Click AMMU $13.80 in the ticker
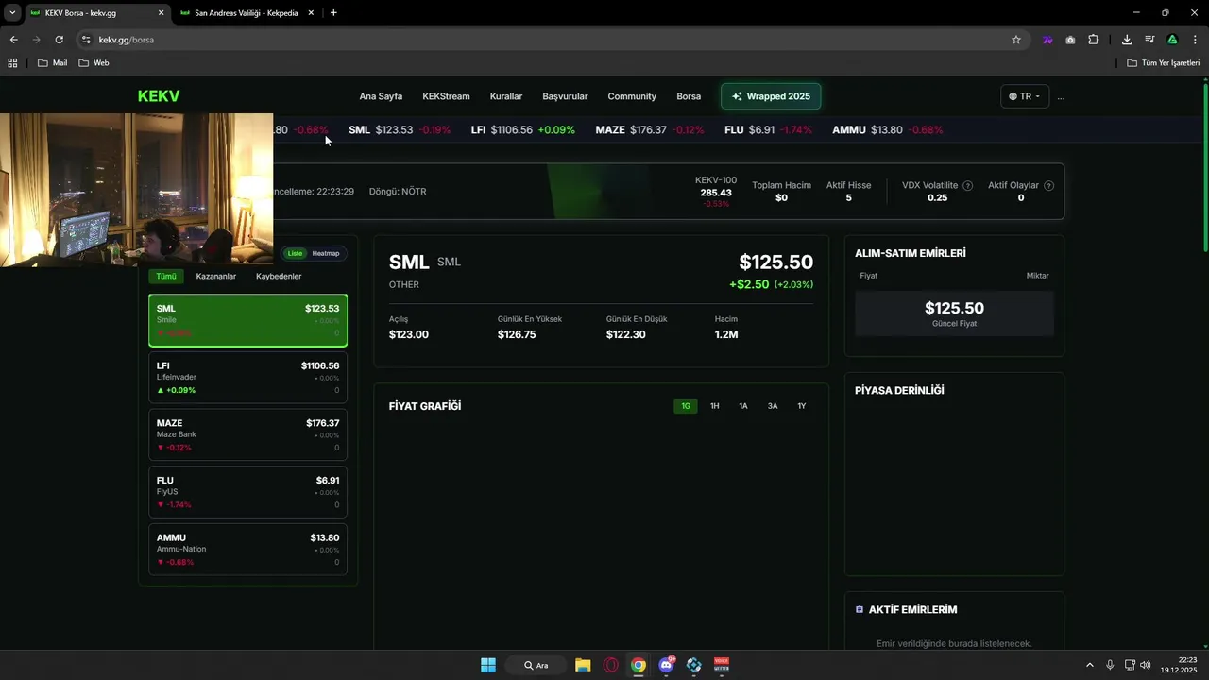The width and height of the screenshot is (1209, 680). 887,129
